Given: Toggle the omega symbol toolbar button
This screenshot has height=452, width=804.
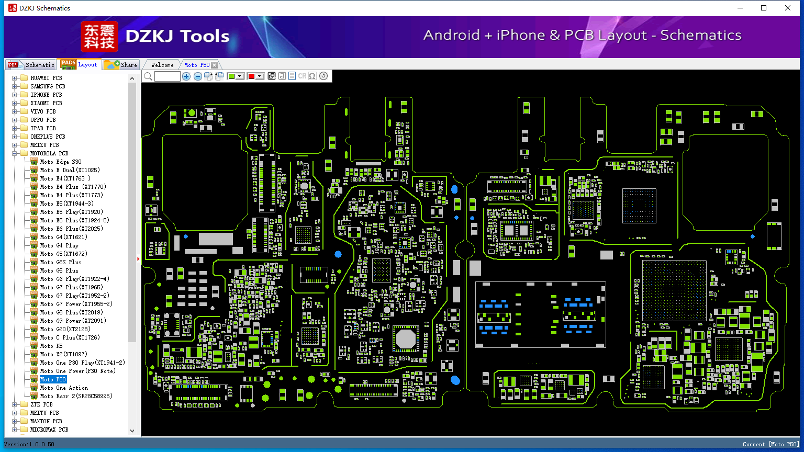Looking at the screenshot, I should click(x=312, y=76).
